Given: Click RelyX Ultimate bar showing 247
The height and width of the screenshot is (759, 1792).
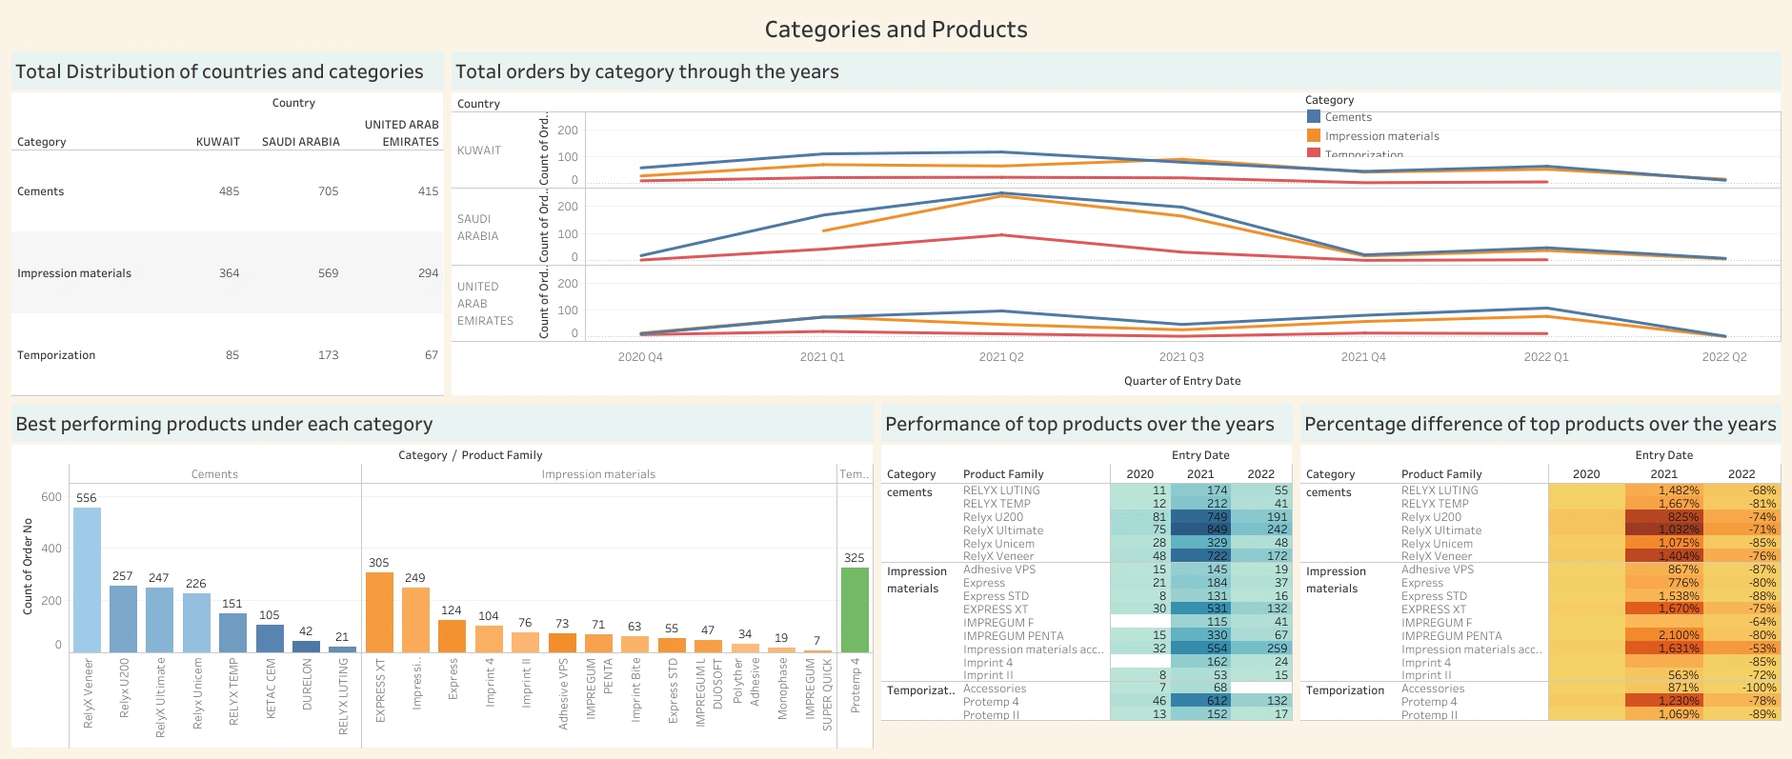Looking at the screenshot, I should point(159,620).
